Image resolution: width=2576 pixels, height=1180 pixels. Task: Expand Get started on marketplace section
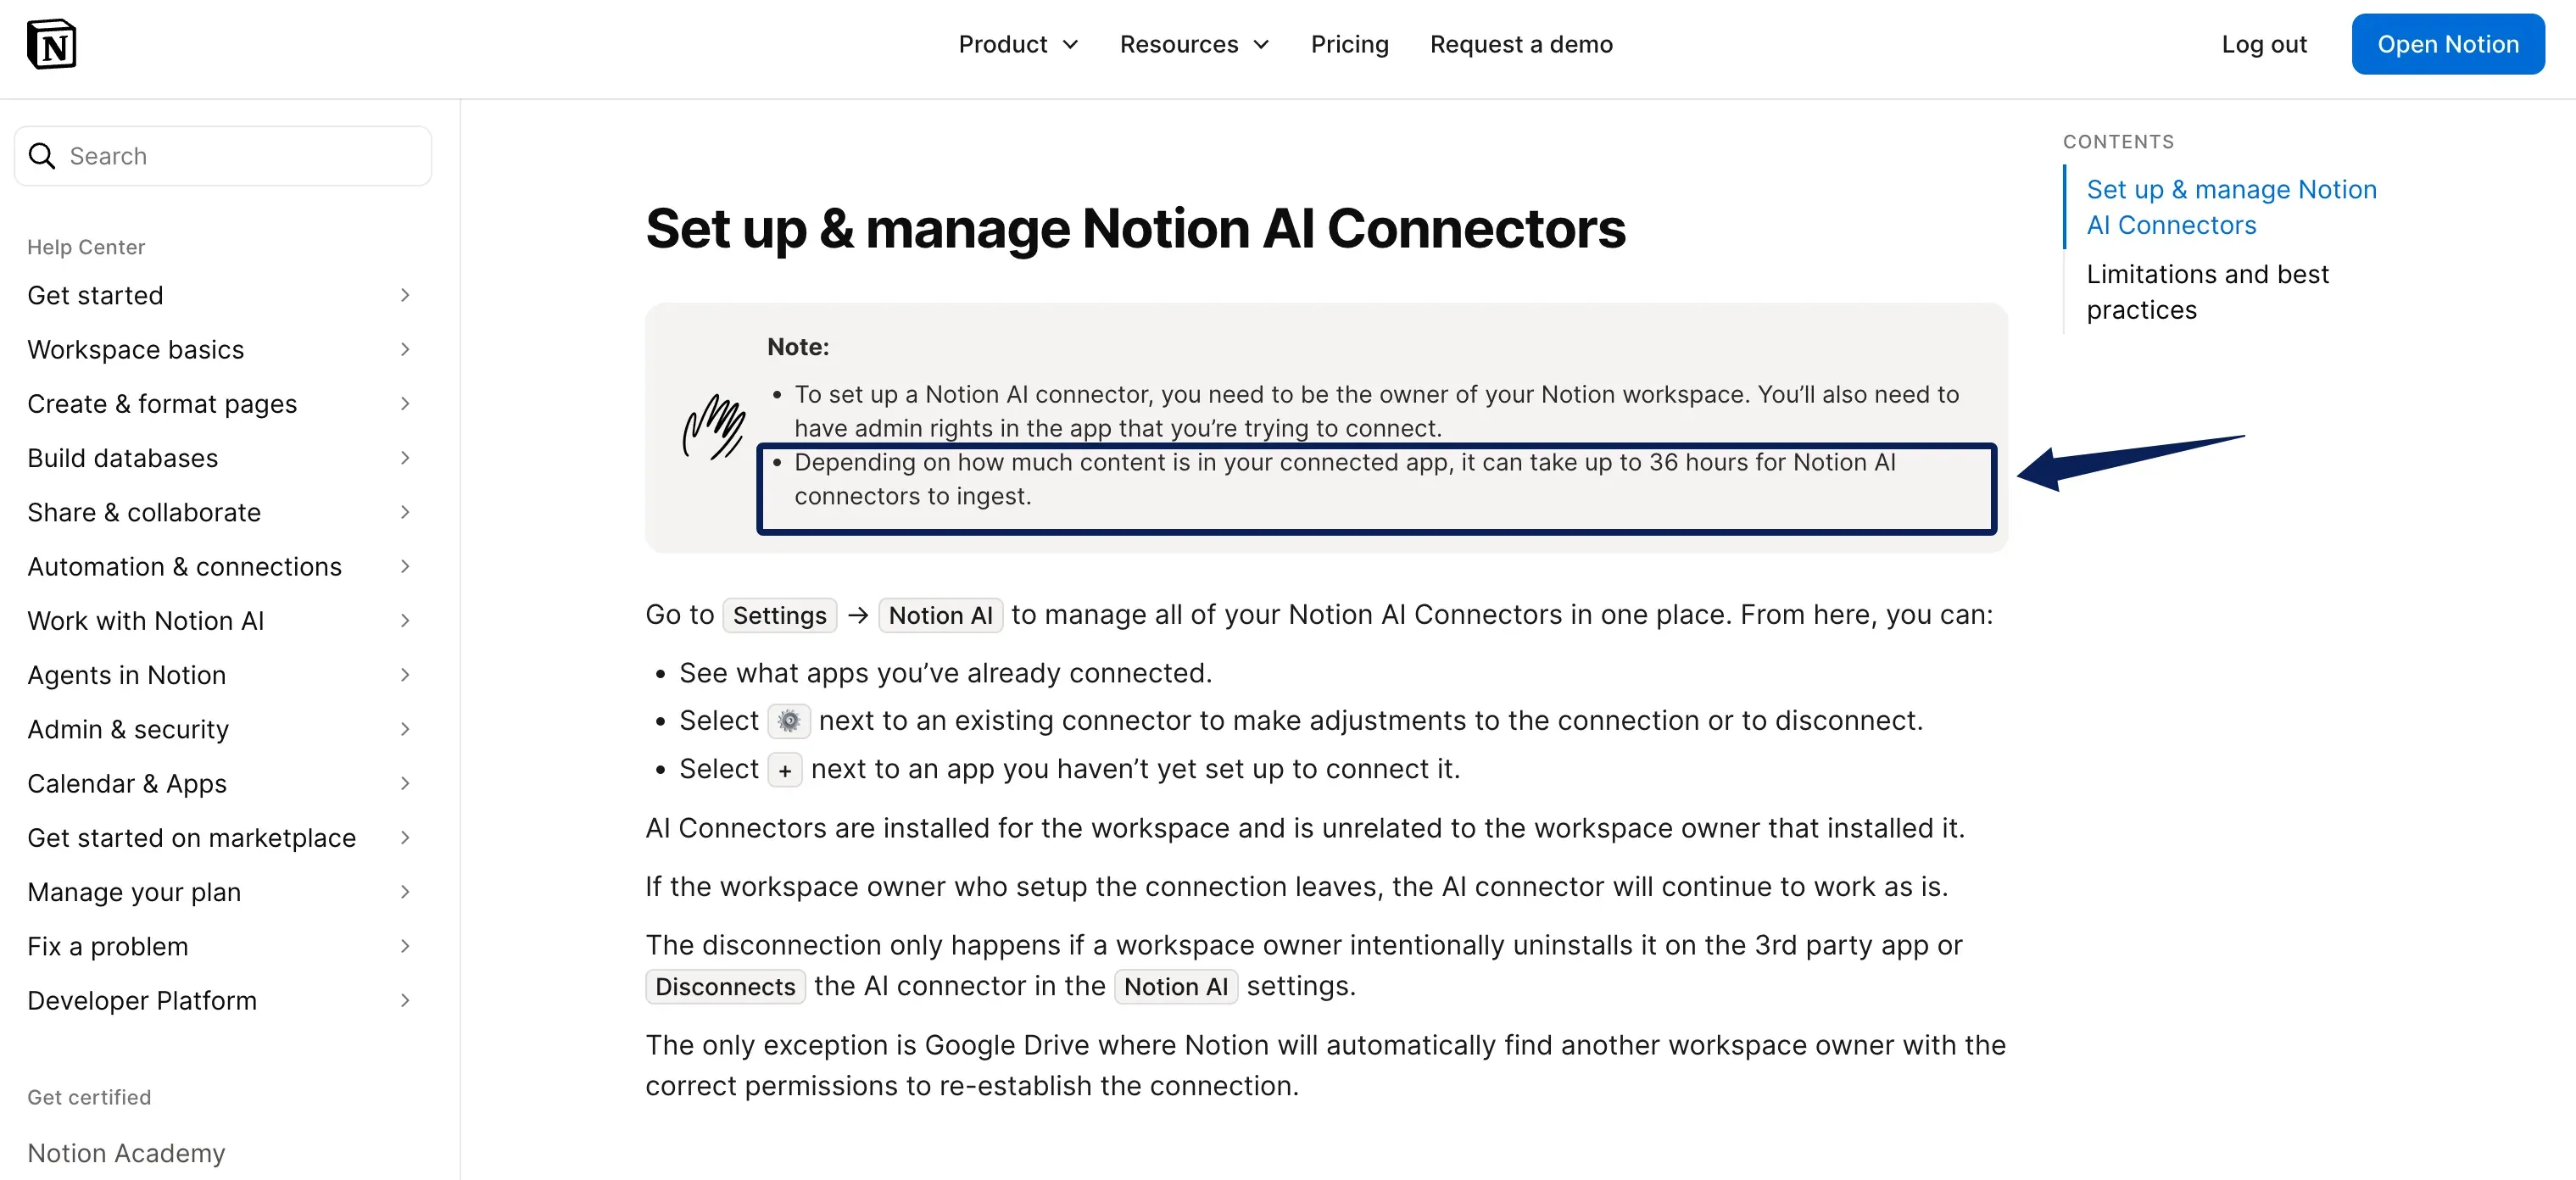click(220, 838)
